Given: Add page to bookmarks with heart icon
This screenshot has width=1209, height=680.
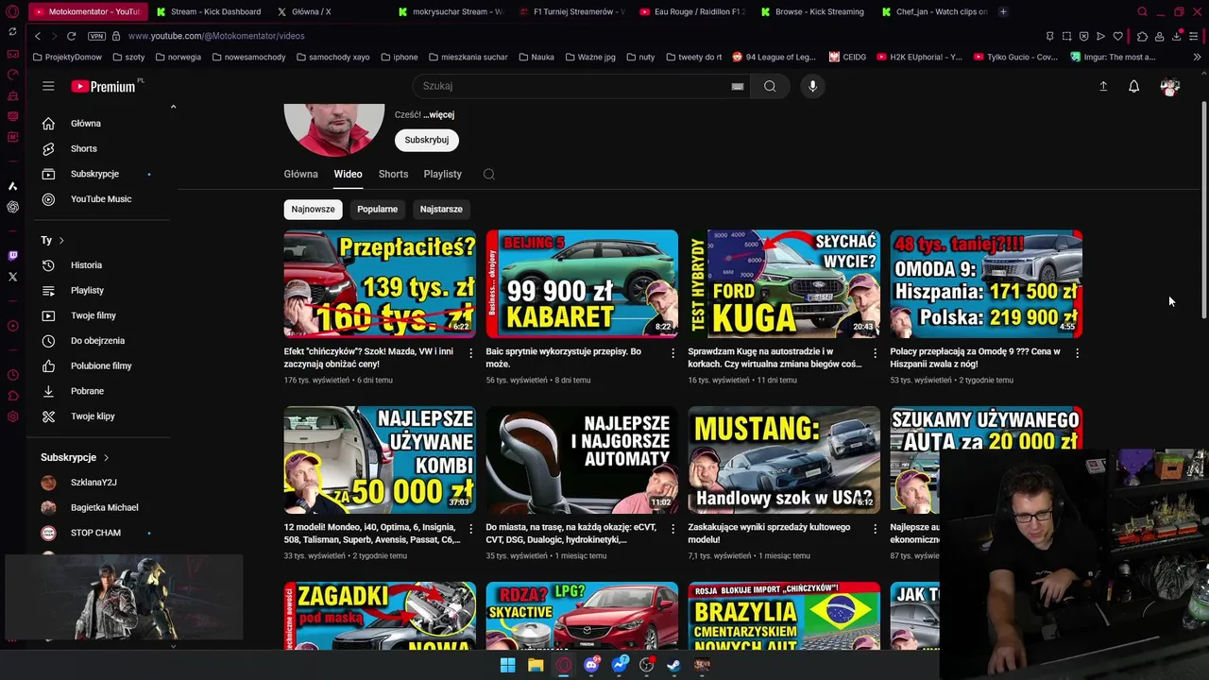Looking at the screenshot, I should pyautogui.click(x=1118, y=36).
